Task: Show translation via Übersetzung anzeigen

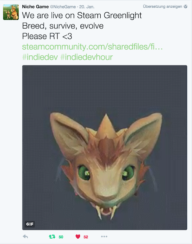Action: tap(163, 7)
